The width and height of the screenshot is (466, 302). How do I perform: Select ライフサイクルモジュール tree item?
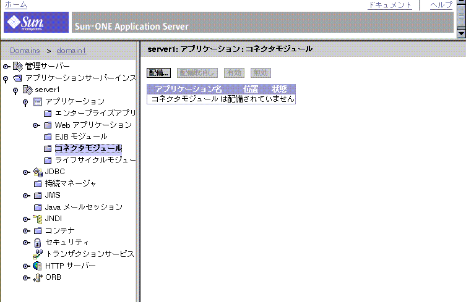pos(95,160)
